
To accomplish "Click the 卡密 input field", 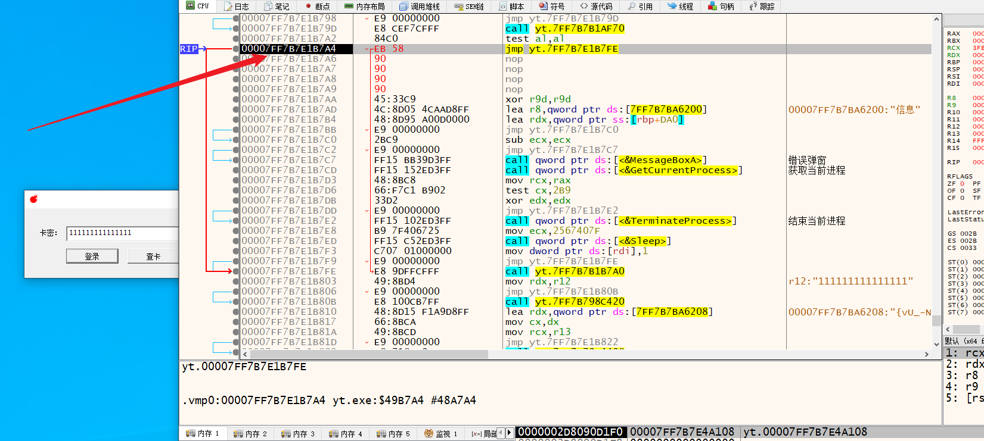I will click(x=122, y=233).
